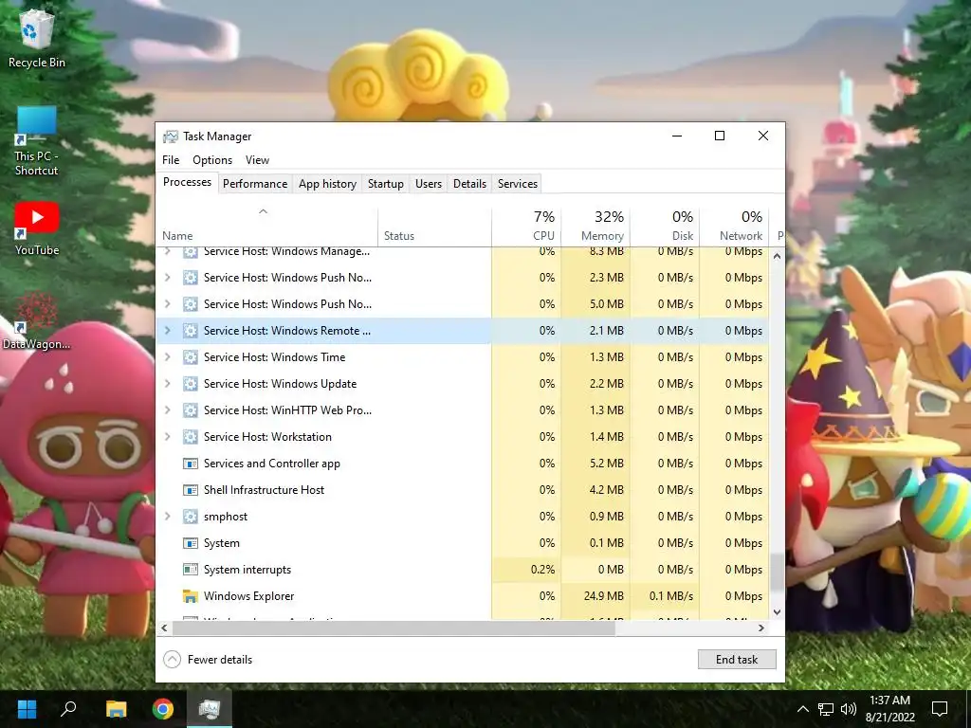Image resolution: width=971 pixels, height=728 pixels.
Task: Expand Service Host: Workstation row
Action: point(167,436)
